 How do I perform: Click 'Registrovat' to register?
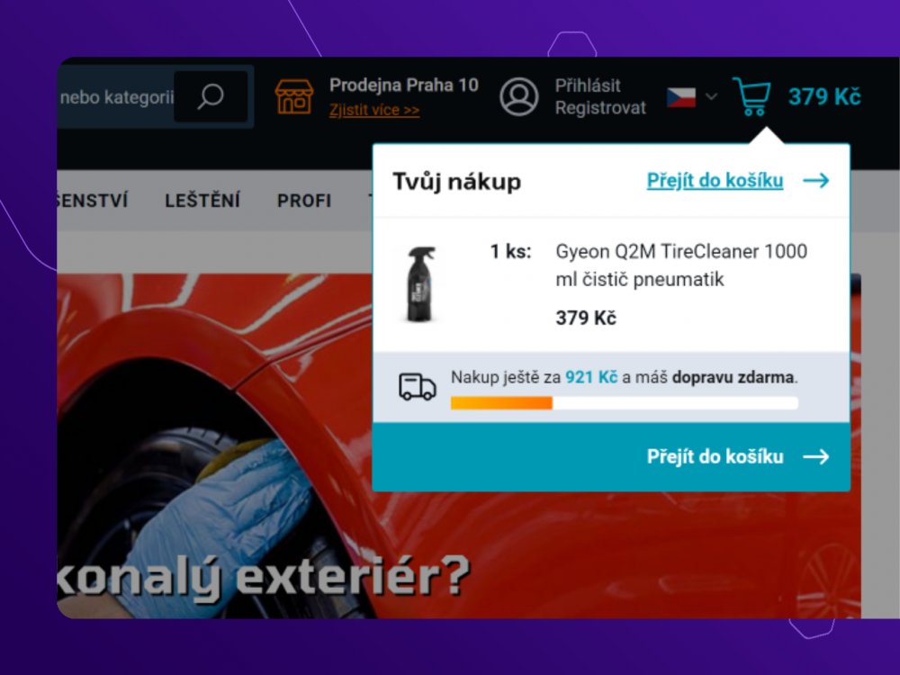[x=600, y=108]
